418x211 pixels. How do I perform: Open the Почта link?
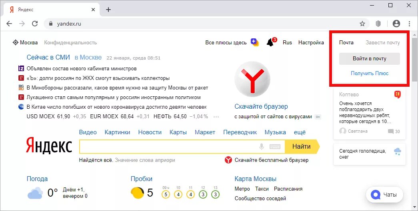pyautogui.click(x=346, y=42)
